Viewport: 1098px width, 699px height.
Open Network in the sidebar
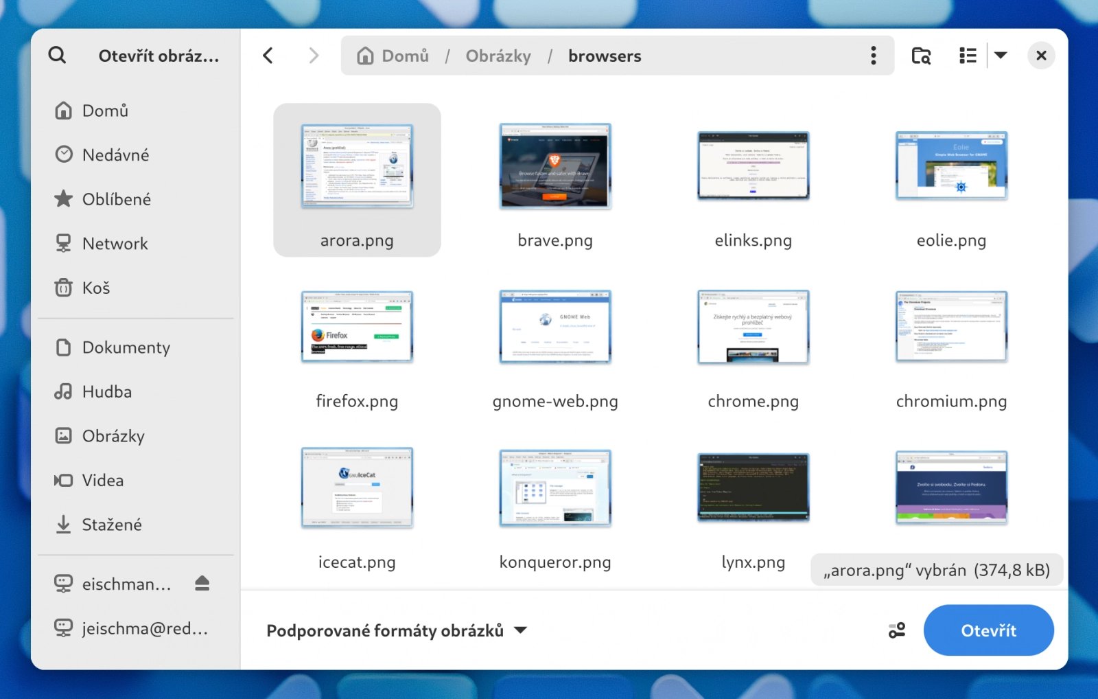135,243
